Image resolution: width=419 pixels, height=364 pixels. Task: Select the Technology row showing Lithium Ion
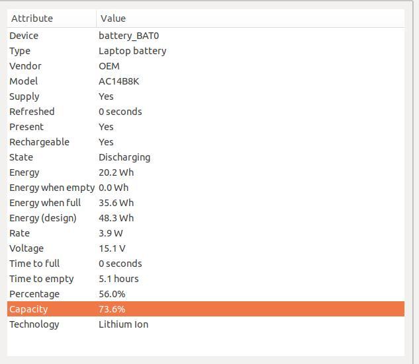tap(206, 324)
